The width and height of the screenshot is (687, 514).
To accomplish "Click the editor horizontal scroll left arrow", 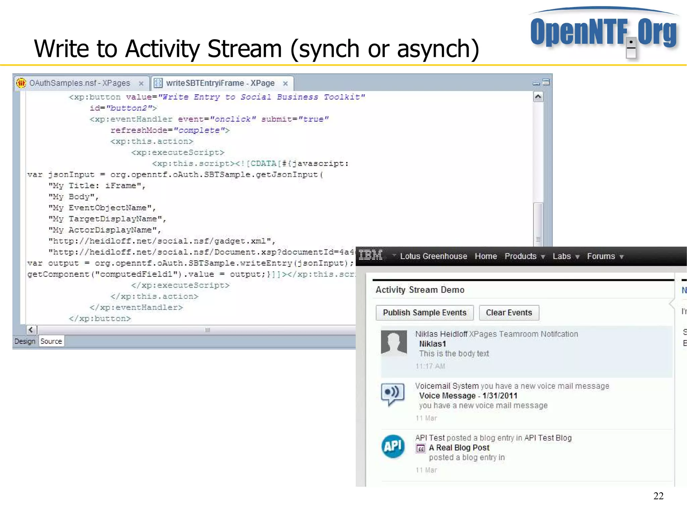I will point(31,330).
